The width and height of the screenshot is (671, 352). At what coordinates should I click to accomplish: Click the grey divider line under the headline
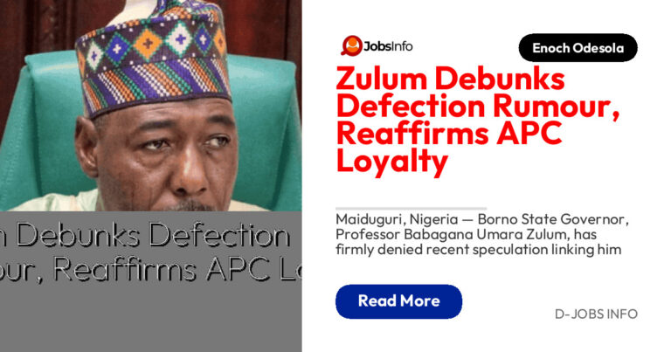tap(412, 209)
